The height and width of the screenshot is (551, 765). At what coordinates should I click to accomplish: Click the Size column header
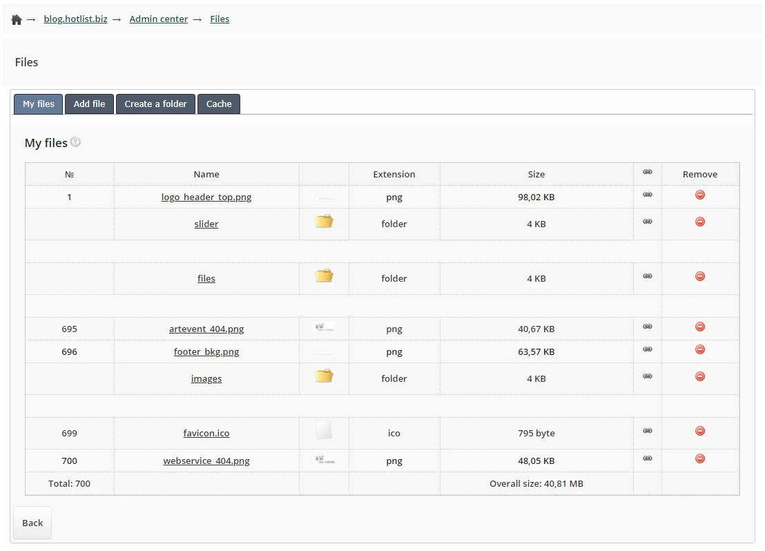click(x=536, y=174)
